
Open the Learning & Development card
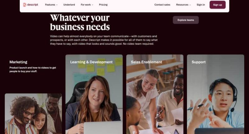click(x=94, y=94)
